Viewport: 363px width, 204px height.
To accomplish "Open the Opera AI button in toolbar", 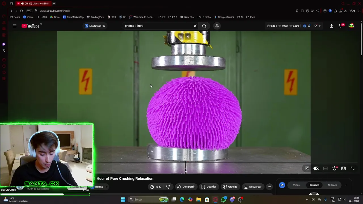I will pyautogui.click(x=352, y=11).
